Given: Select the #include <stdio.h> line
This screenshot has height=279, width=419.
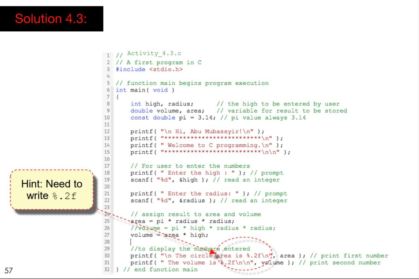Looking at the screenshot, I should [x=149, y=69].
